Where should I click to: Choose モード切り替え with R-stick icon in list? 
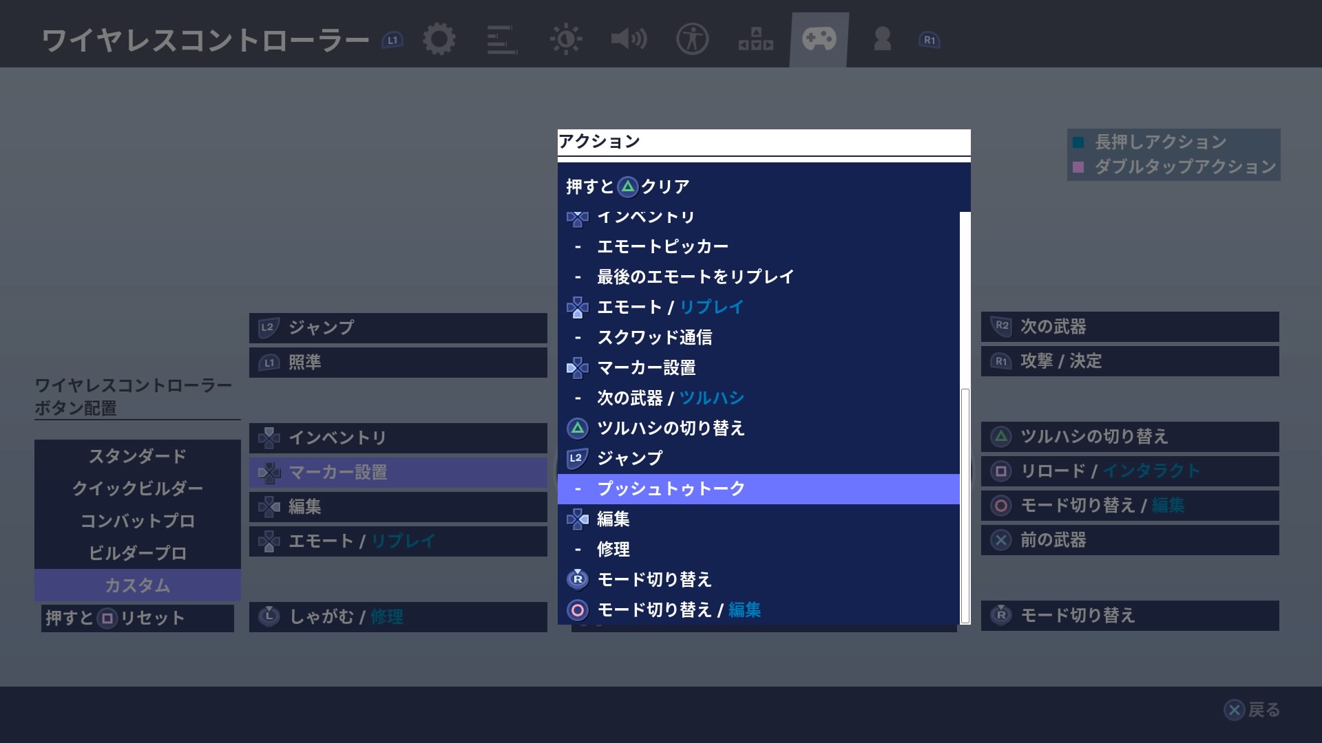pyautogui.click(x=759, y=579)
